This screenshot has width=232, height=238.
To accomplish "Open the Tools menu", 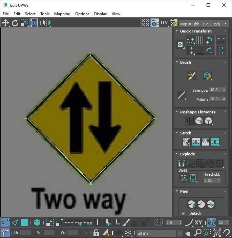I will 45,14.
